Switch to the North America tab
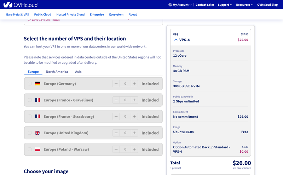Viewport: 283px width, 175px height. [57, 72]
